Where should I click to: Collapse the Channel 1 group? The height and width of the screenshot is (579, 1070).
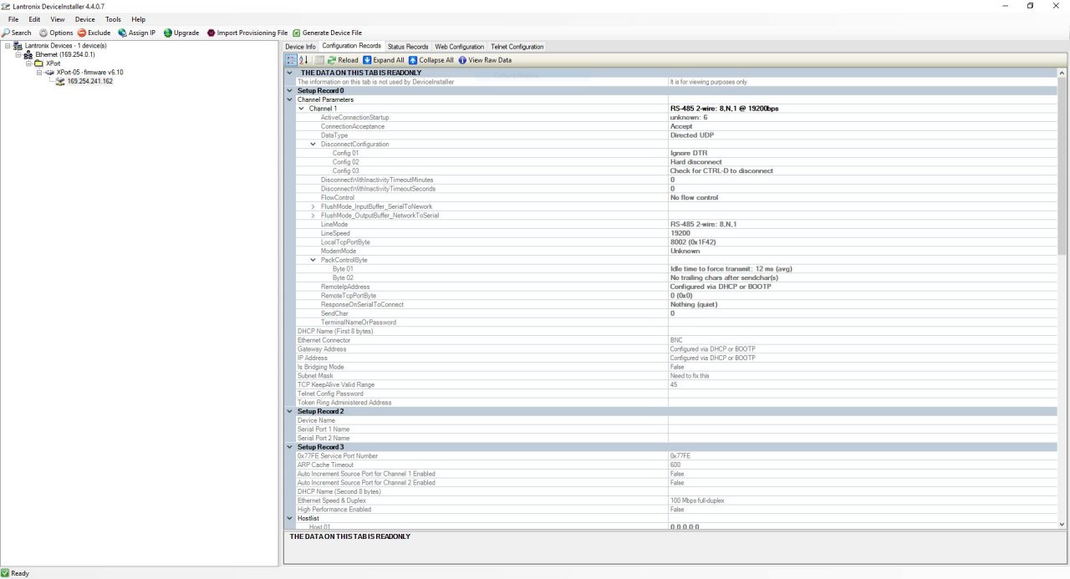pos(302,109)
